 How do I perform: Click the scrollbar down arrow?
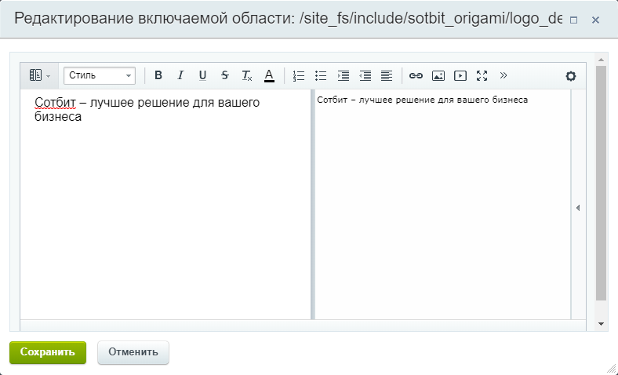[601, 324]
